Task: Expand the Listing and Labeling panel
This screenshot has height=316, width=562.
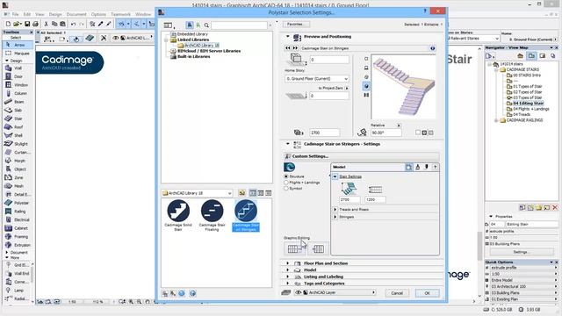Action: point(287,277)
